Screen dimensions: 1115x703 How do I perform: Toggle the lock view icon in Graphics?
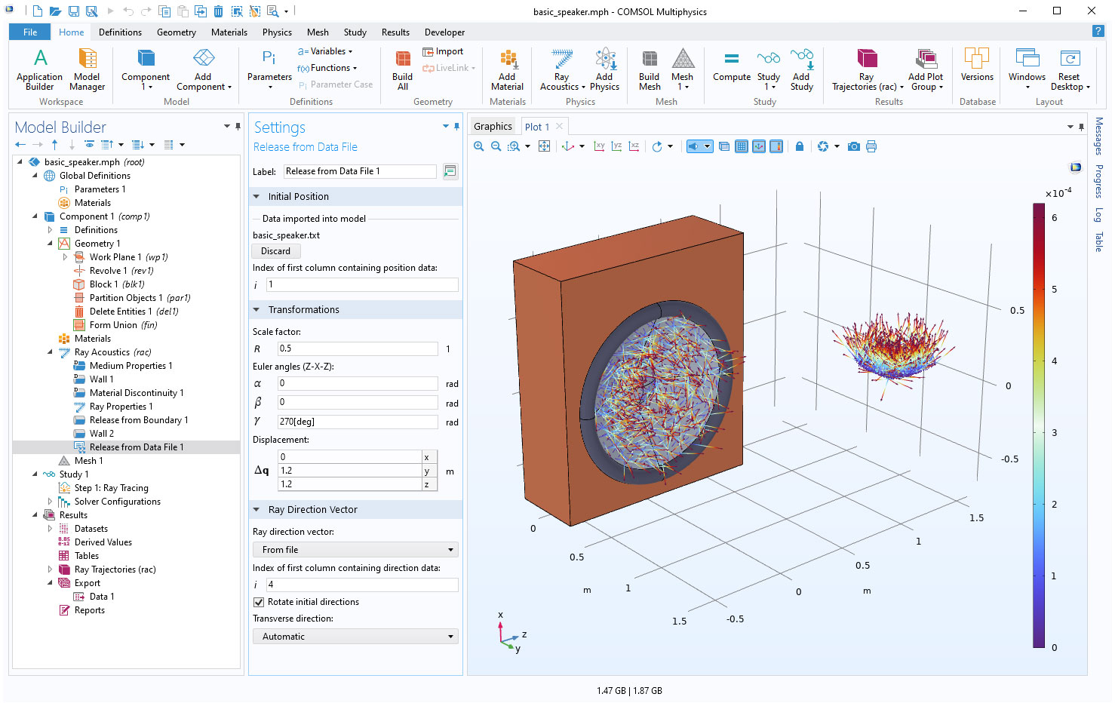pyautogui.click(x=800, y=146)
